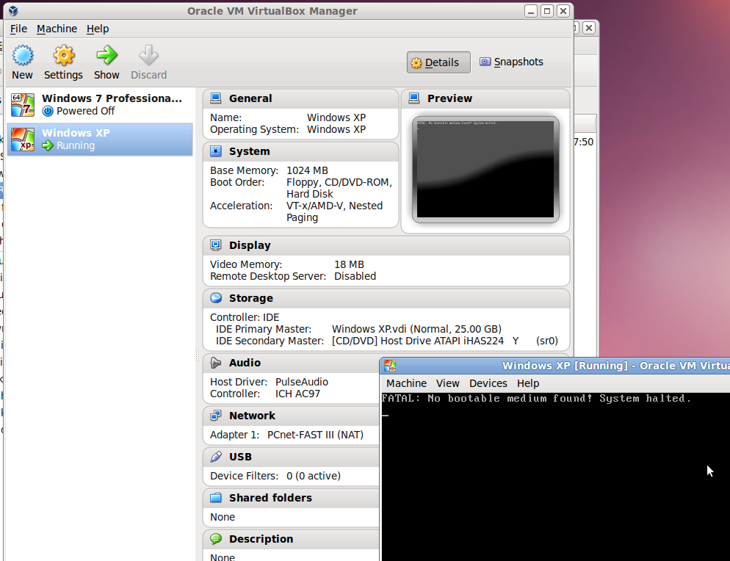Image resolution: width=730 pixels, height=561 pixels.
Task: Open the Storage section header link
Action: pyautogui.click(x=251, y=298)
